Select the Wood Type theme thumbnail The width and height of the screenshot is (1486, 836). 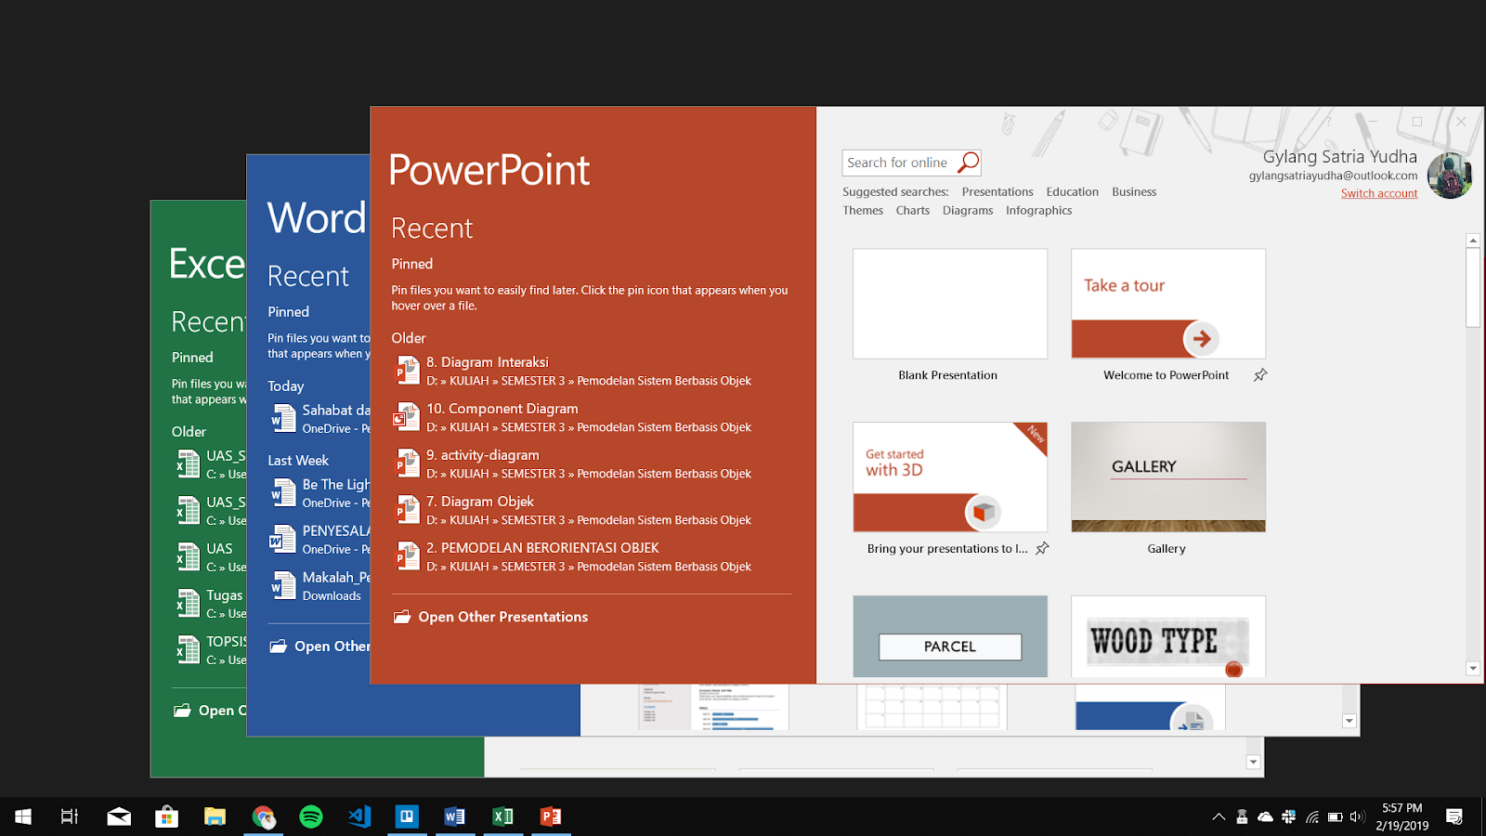(1168, 636)
